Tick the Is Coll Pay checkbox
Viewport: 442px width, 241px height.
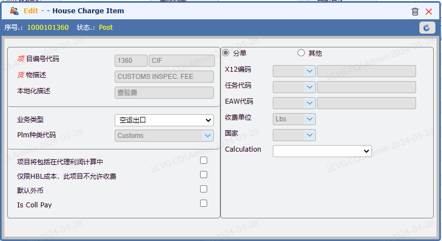click(x=203, y=203)
